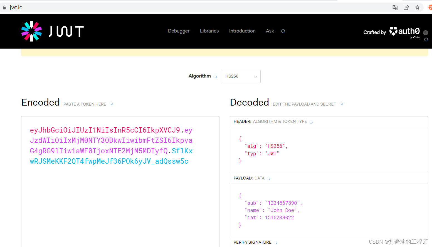Go to the Introduction page
The height and width of the screenshot is (247, 432).
point(242,31)
